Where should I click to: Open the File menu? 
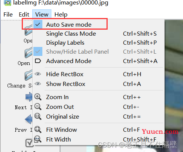8,14
